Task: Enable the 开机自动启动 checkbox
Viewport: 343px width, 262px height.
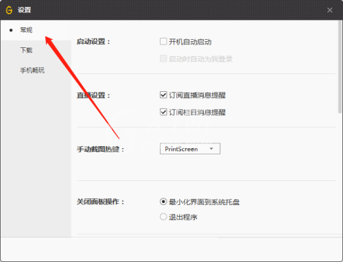Action: click(163, 42)
